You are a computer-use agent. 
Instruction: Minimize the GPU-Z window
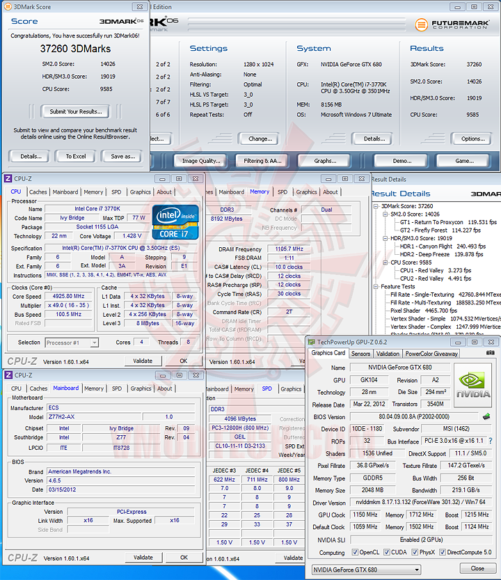click(x=458, y=342)
